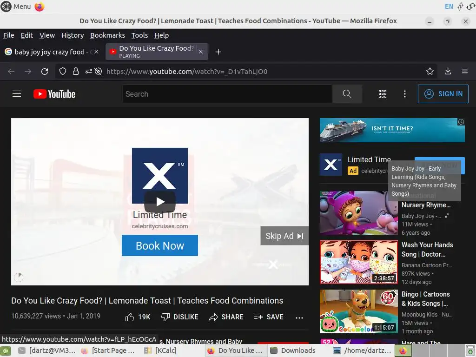This screenshot has height=357, width=476.
Task: Like the video with thumbs up
Action: coord(138,317)
